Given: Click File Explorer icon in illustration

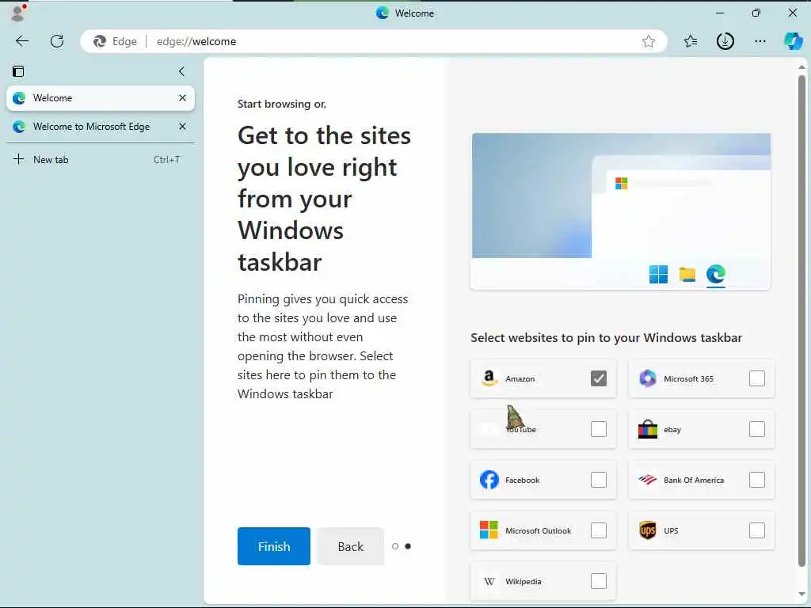Looking at the screenshot, I should coord(687,275).
